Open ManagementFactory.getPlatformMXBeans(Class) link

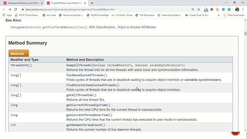click(x=49, y=27)
